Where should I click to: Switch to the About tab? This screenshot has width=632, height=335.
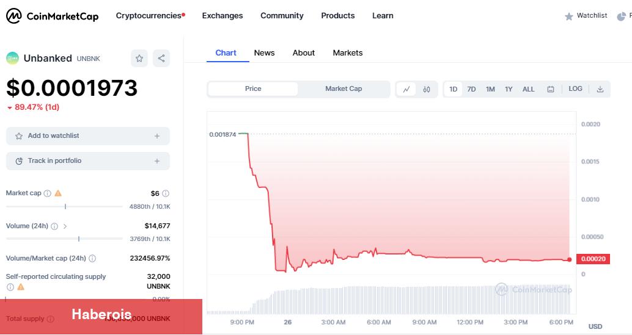tap(304, 53)
